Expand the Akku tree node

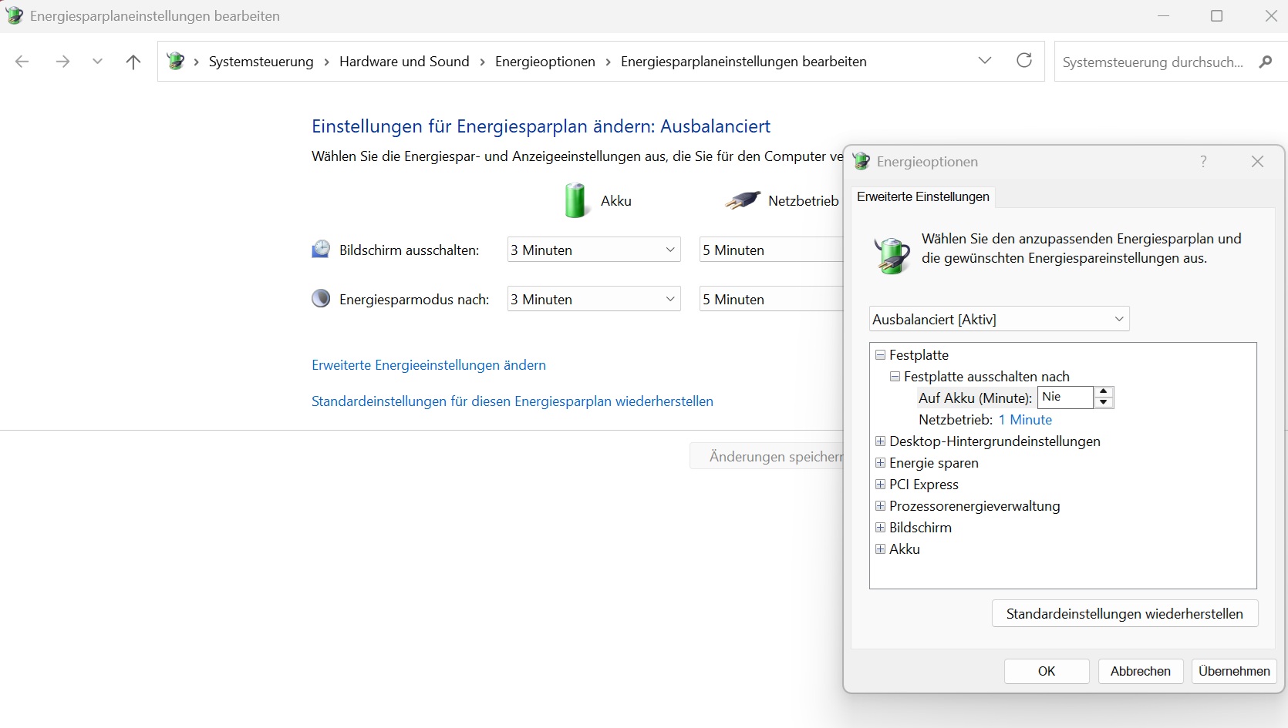[x=880, y=549]
